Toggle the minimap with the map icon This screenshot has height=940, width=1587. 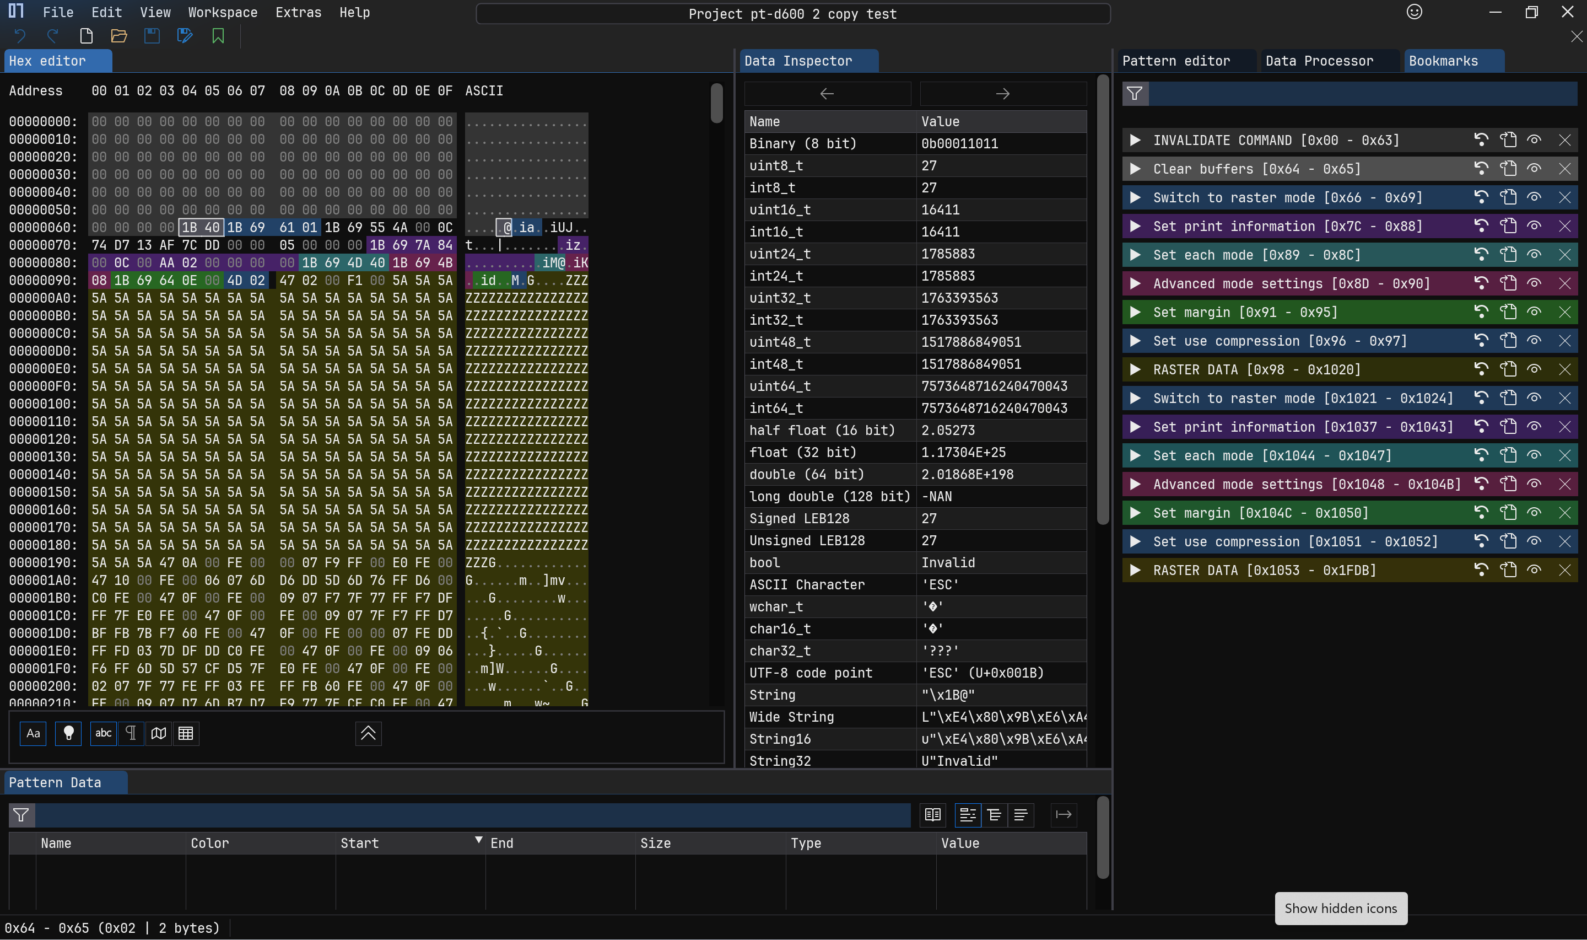[x=158, y=733]
